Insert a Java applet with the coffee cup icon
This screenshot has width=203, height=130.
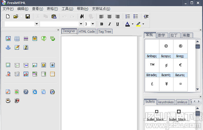(8, 100)
